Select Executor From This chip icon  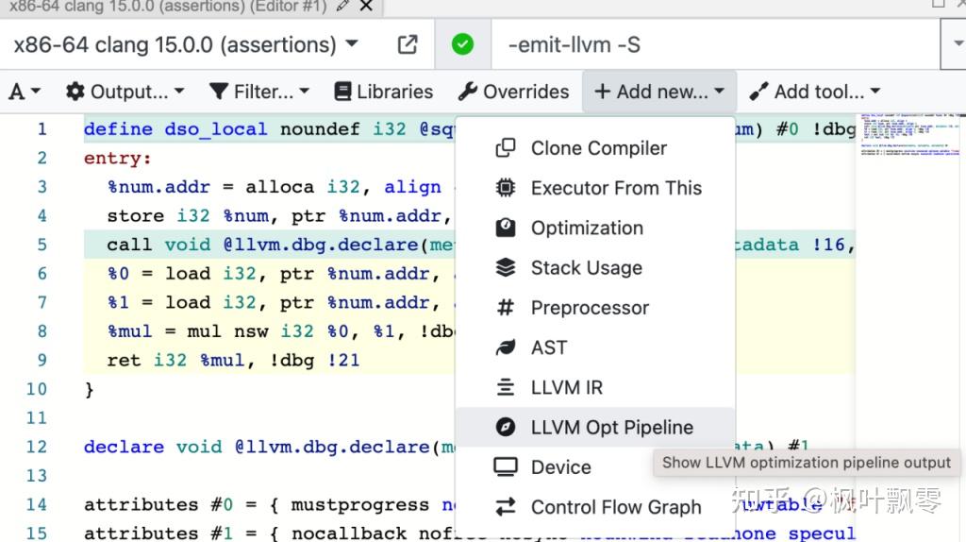506,188
